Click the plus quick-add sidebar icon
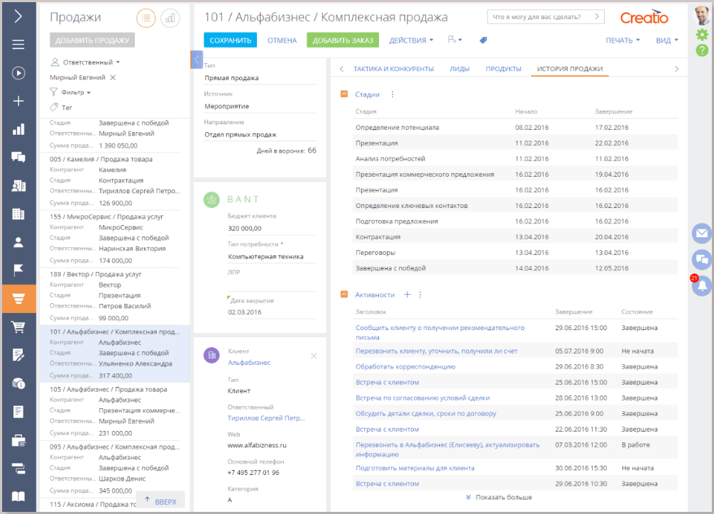This screenshot has height=514, width=714. (18, 101)
